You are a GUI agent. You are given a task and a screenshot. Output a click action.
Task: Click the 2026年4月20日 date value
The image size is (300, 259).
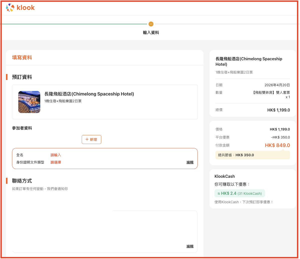click(277, 85)
